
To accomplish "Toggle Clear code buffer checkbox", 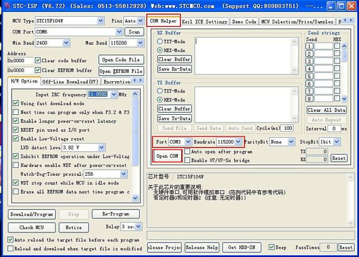I will [x=38, y=60].
